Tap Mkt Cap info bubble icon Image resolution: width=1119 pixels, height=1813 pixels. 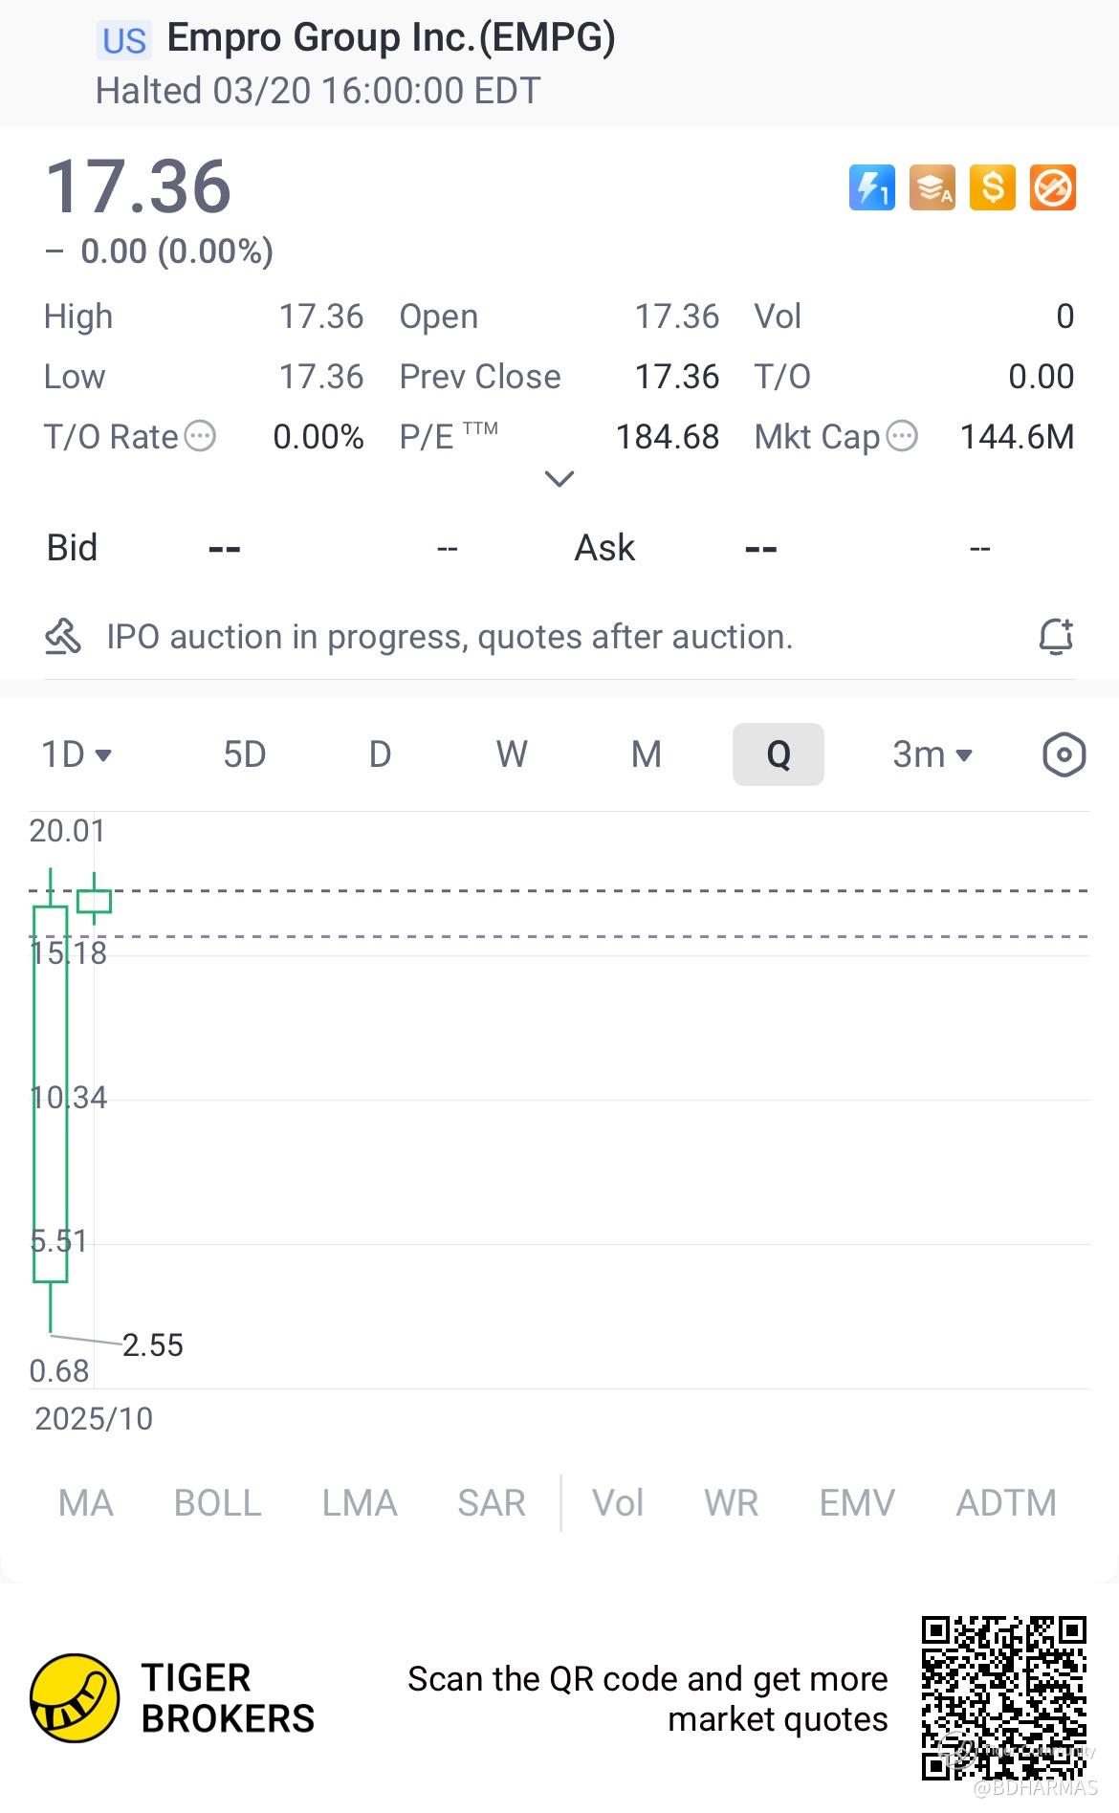(902, 437)
